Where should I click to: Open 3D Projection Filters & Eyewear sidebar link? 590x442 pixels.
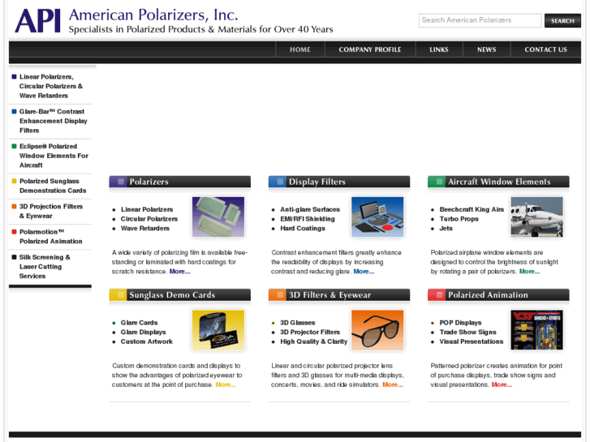(51, 211)
